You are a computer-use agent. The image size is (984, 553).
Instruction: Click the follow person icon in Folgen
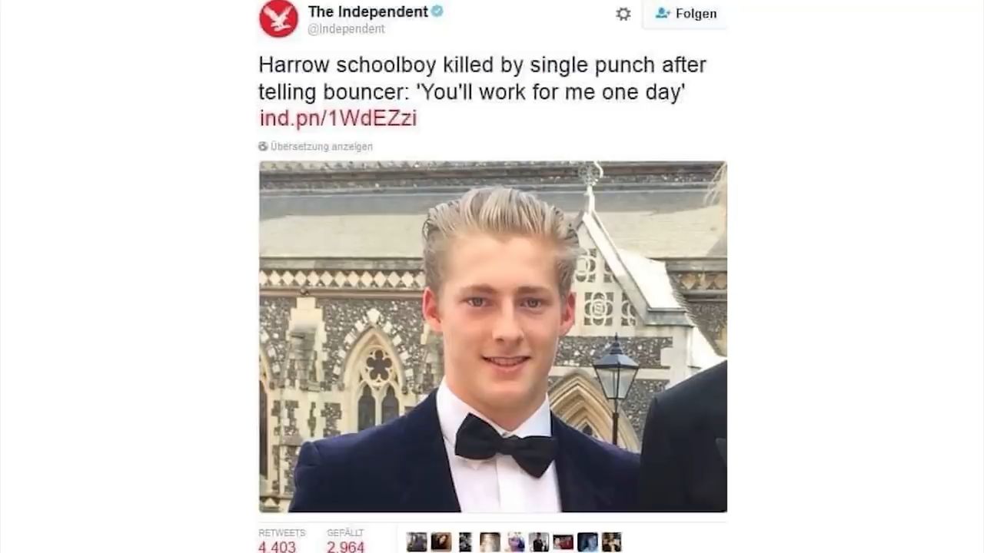pyautogui.click(x=662, y=13)
